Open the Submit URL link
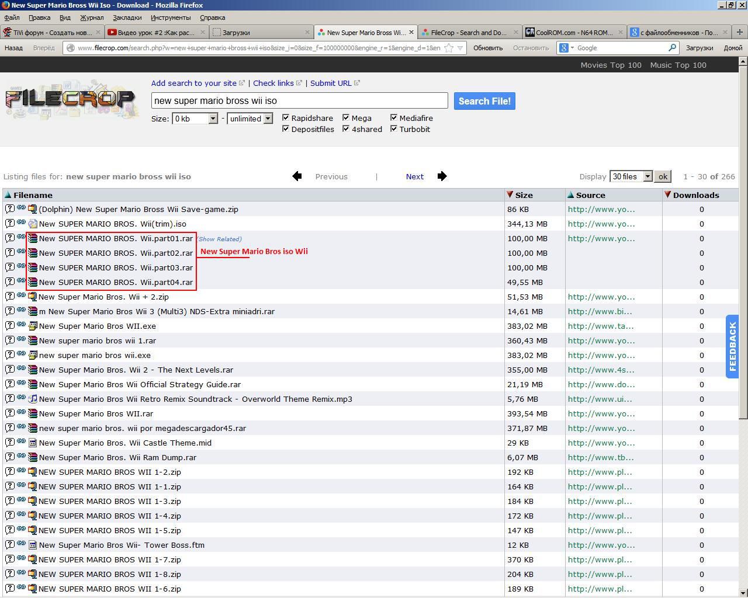Screen dimensions: 748x598 [331, 83]
